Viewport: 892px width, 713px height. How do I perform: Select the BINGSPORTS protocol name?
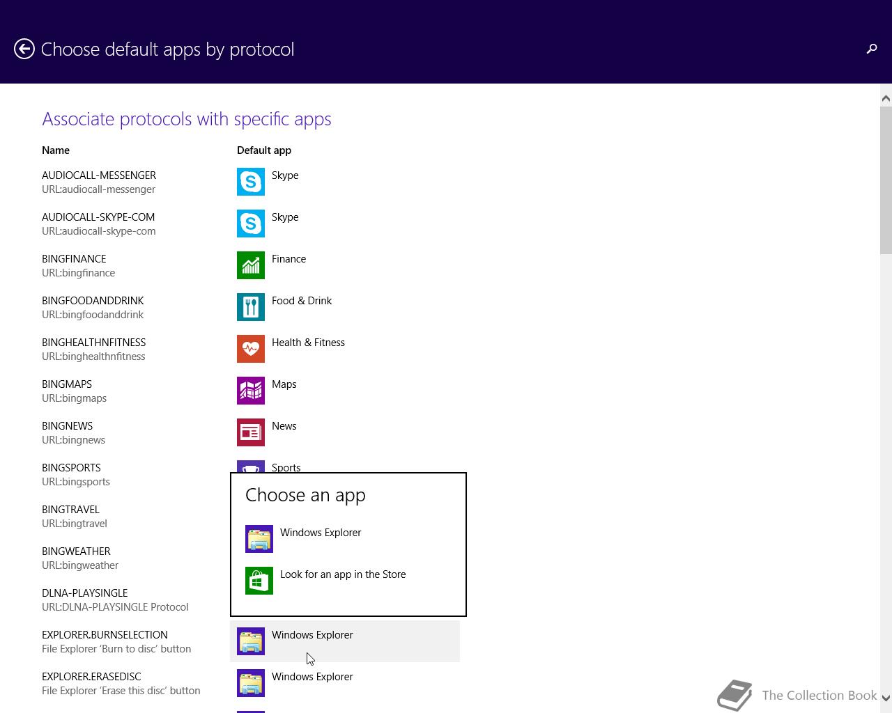point(71,468)
